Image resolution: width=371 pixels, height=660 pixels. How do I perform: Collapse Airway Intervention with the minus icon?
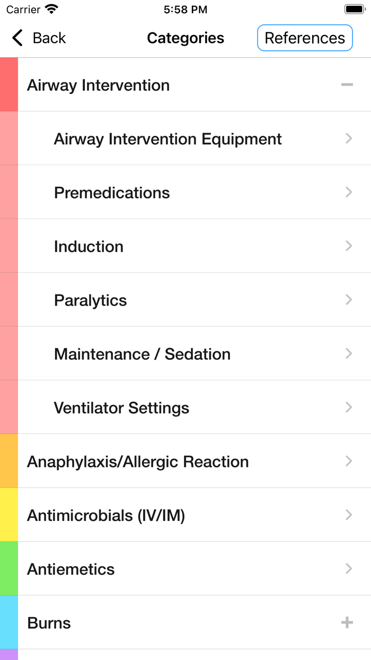[x=347, y=85]
